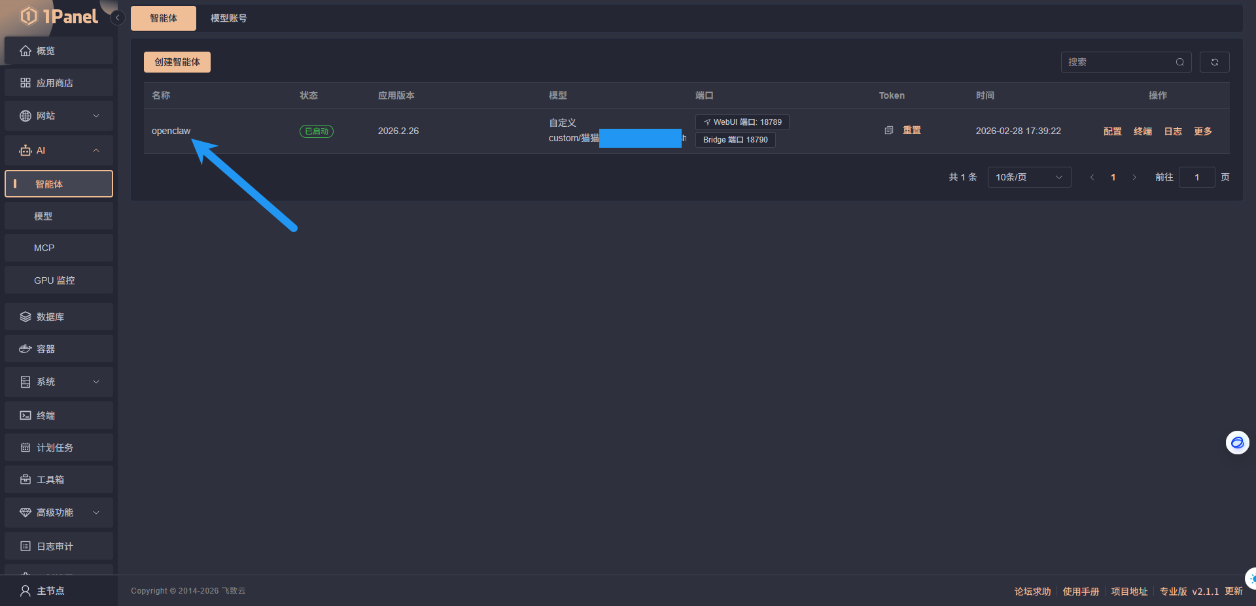
Task: Click the refresh icon beside the search box
Action: 1214,62
